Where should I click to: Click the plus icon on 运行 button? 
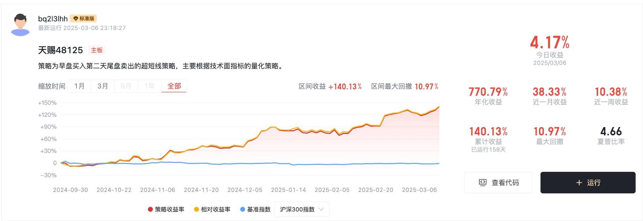(579, 183)
